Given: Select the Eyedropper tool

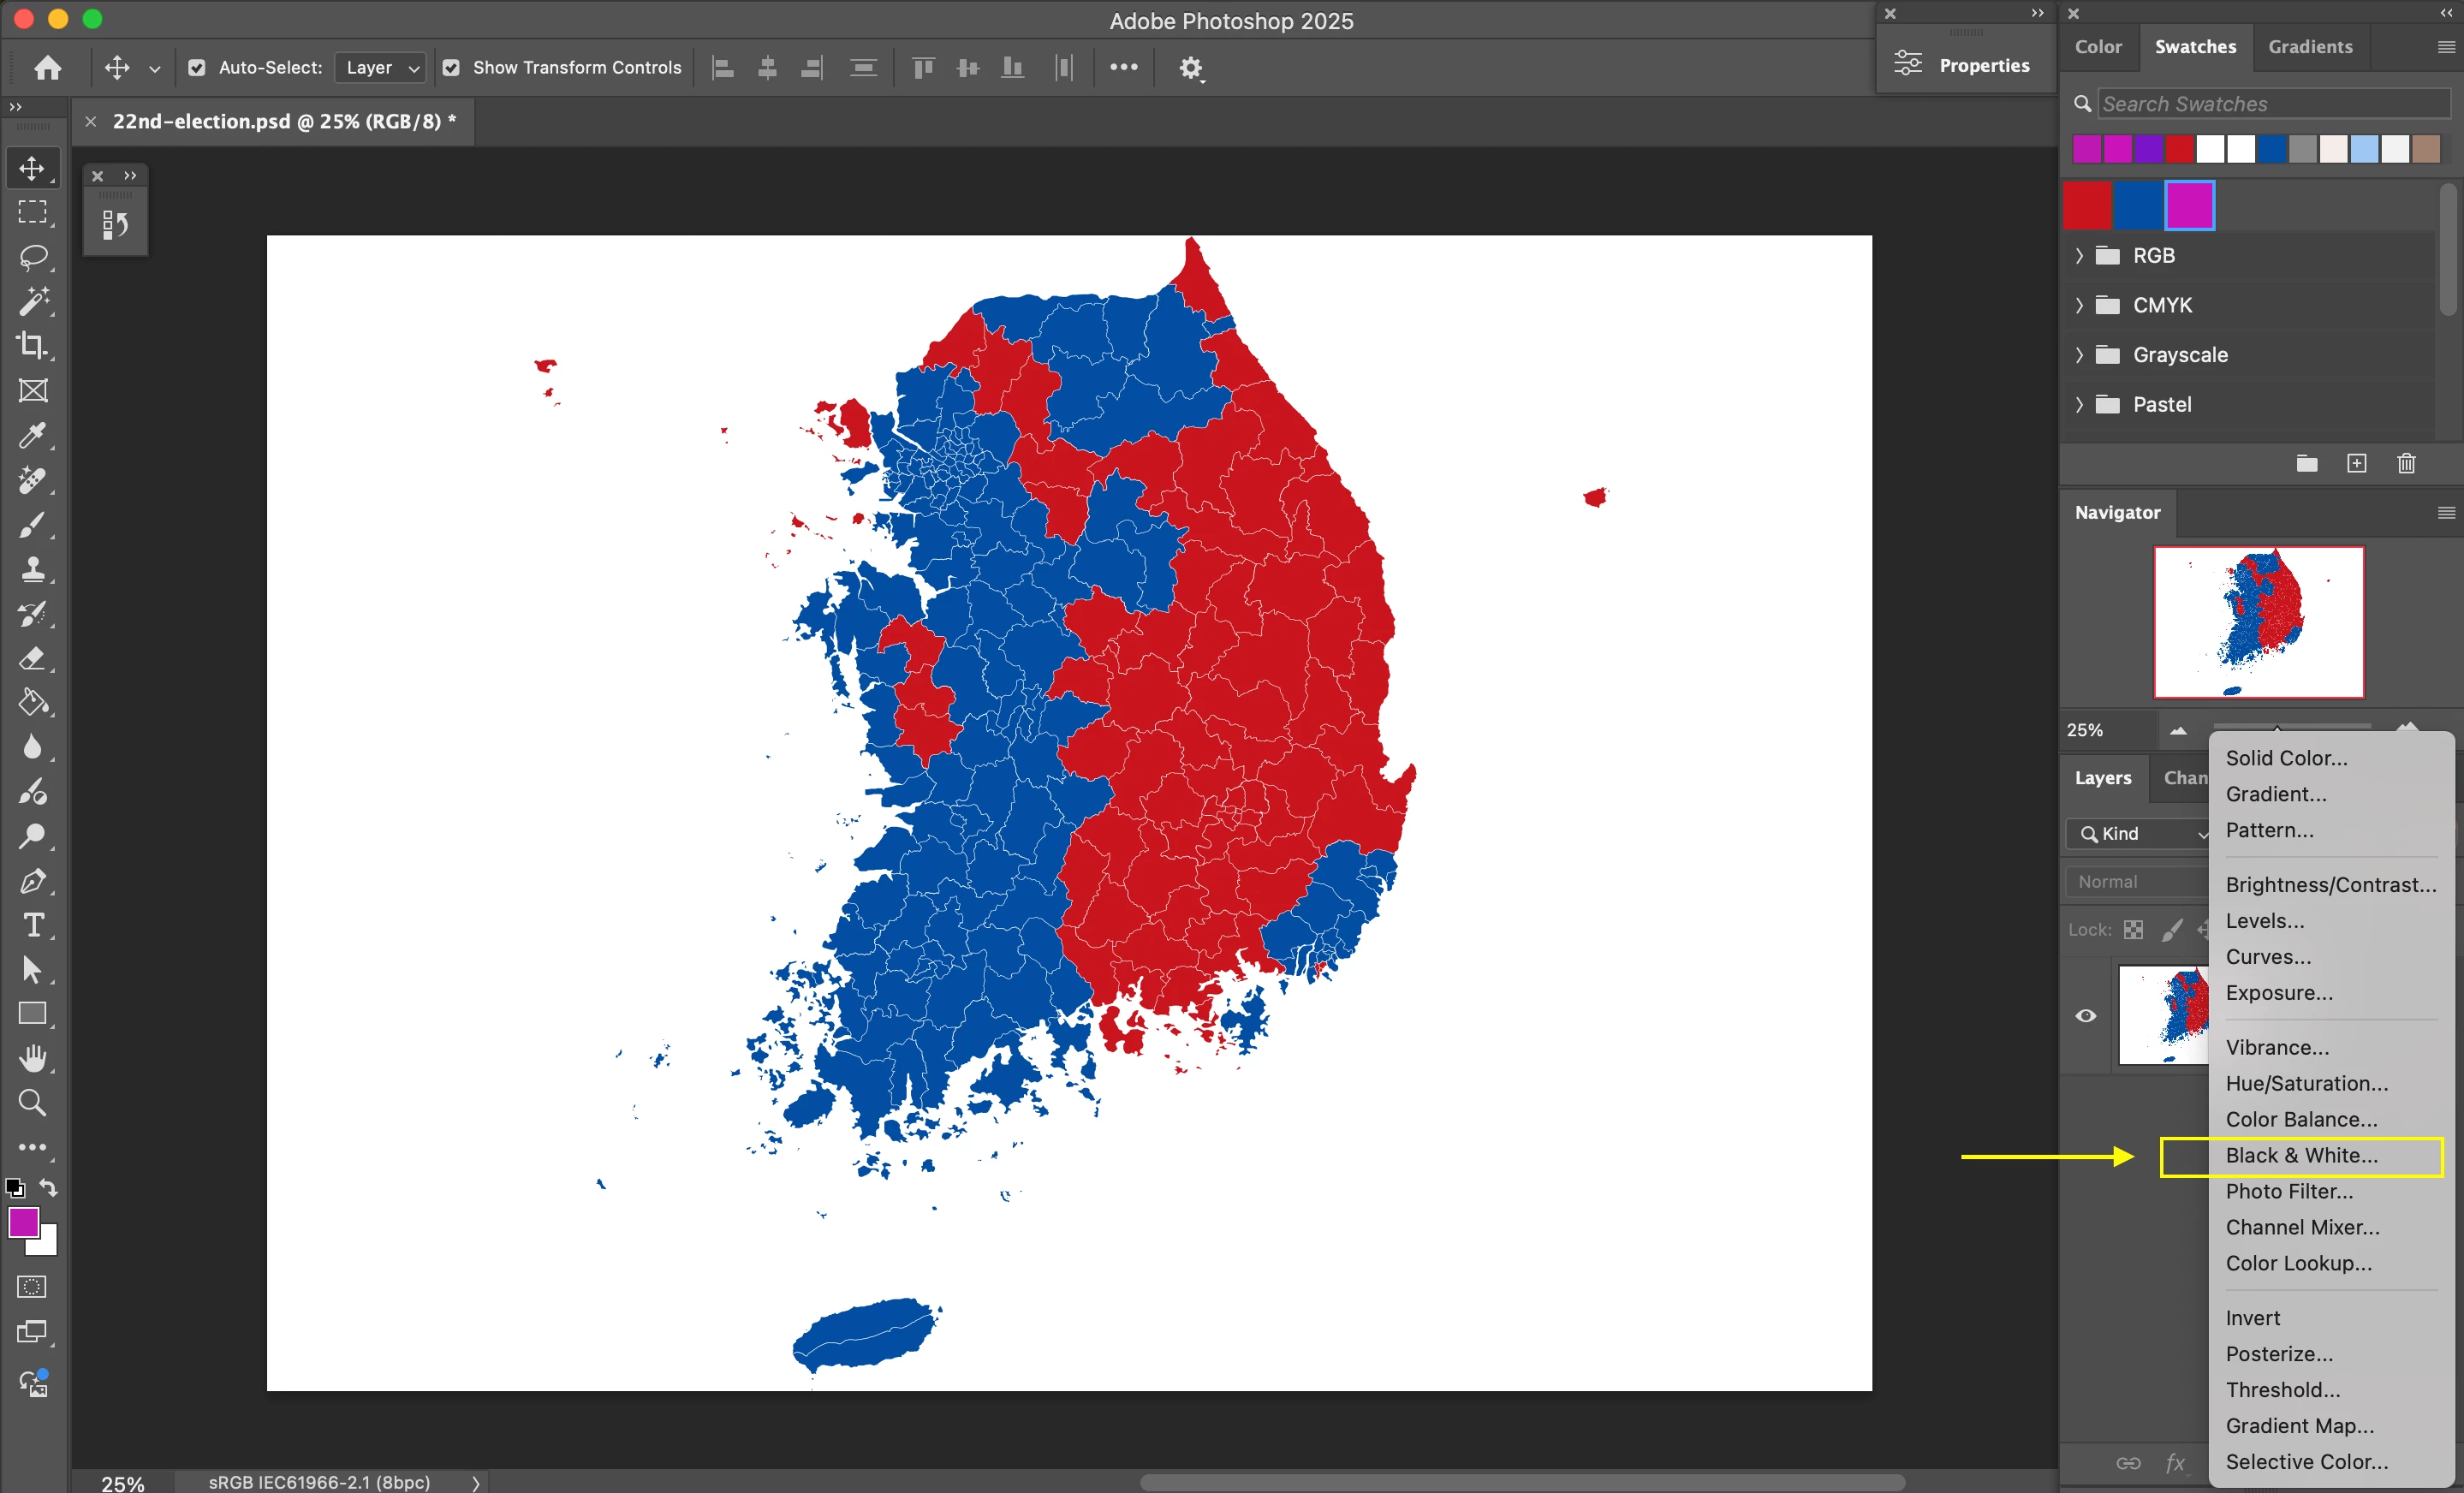Looking at the screenshot, I should point(33,436).
